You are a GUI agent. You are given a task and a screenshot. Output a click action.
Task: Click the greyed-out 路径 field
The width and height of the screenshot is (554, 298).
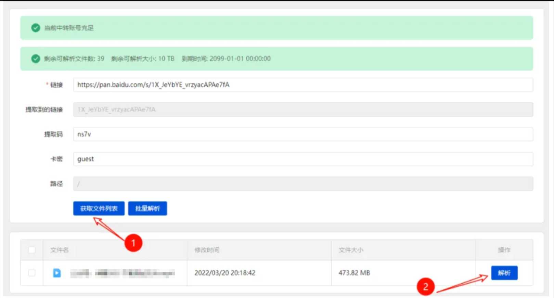[302, 184]
